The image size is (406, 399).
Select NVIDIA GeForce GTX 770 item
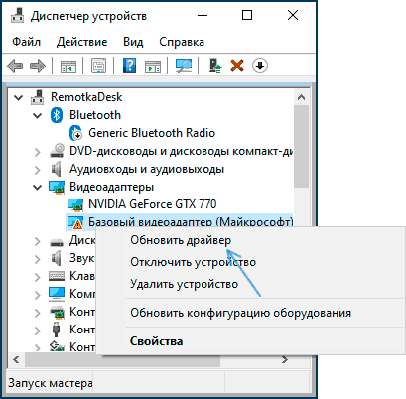[153, 204]
